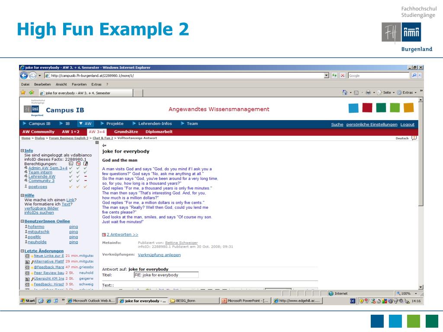This screenshot has height=332, width=443.
Task: Expand the Neue Links zur E entry box
Action: 27,256
